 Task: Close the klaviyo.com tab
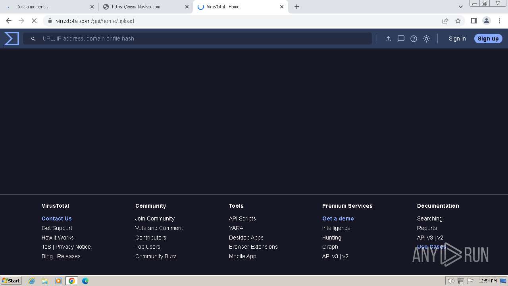click(x=187, y=7)
